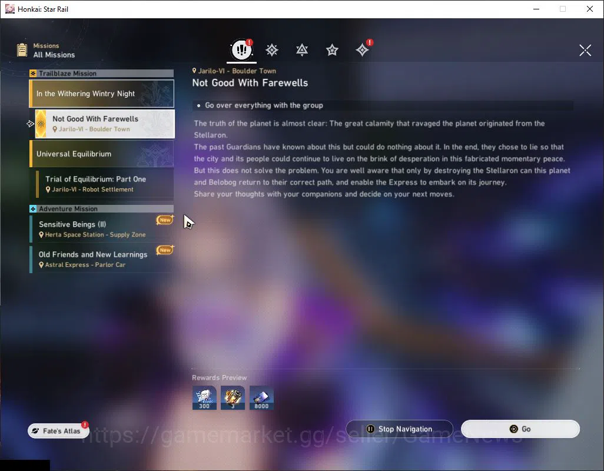Click the Jarilo-VI - Boulder Town location in mission details

[234, 71]
